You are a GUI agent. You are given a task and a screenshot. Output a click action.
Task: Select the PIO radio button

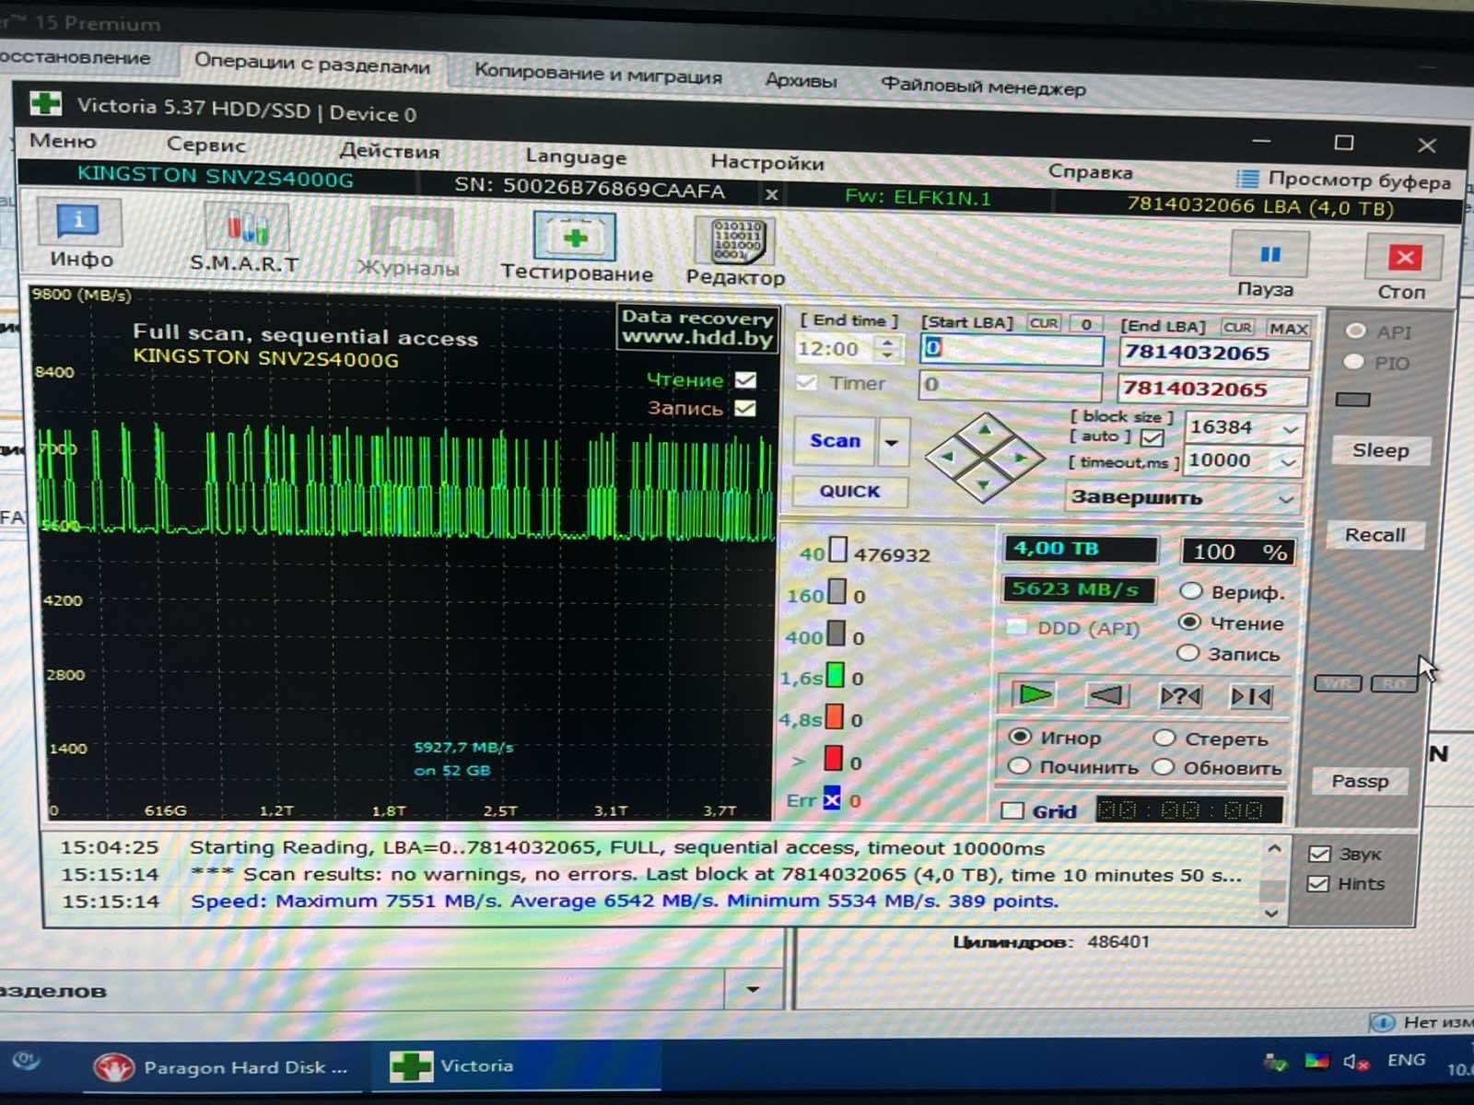point(1353,362)
